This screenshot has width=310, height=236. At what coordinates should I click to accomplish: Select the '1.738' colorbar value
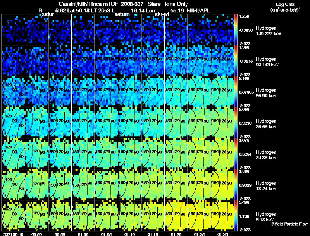click(244, 217)
